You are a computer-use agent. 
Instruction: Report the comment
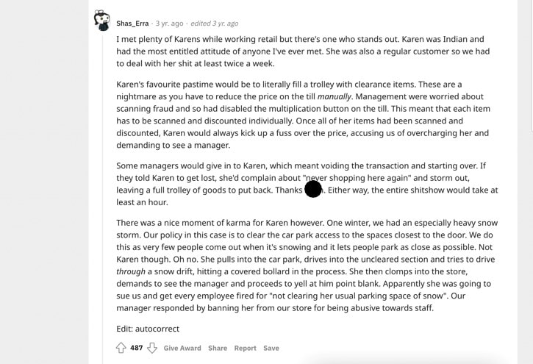point(245,348)
